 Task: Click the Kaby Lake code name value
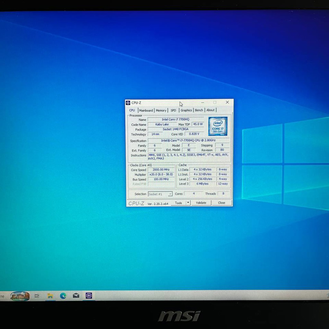[x=162, y=124]
